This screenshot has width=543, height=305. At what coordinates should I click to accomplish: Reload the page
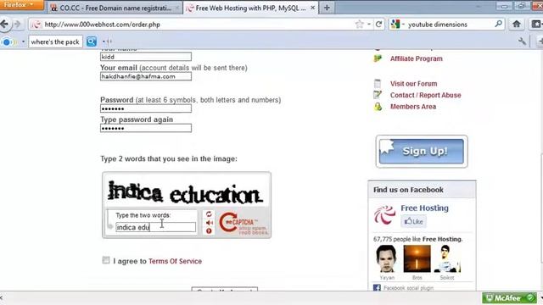[378, 25]
